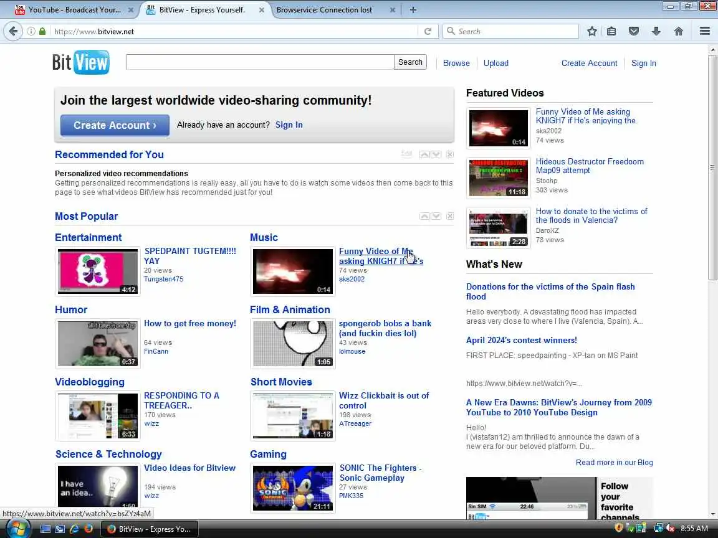Click the BitView Search button
The image size is (718, 538).
pos(410,62)
